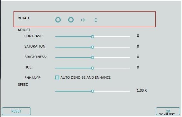Click the Contrast slider handle
This screenshot has width=182, height=117.
(92, 37)
